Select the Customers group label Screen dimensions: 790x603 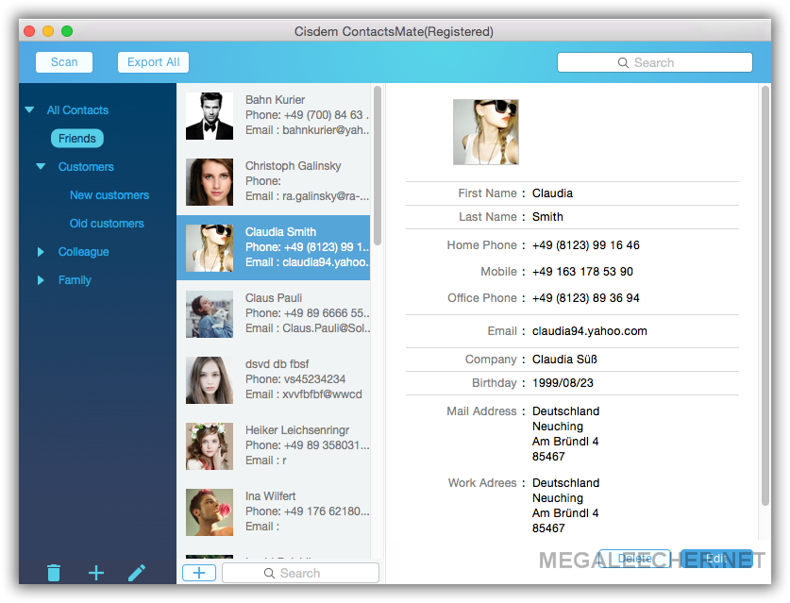point(86,167)
